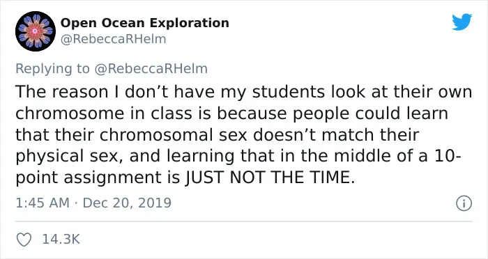The width and height of the screenshot is (488, 259).
Task: Click the 'Replying to' label text
Action: [52, 69]
